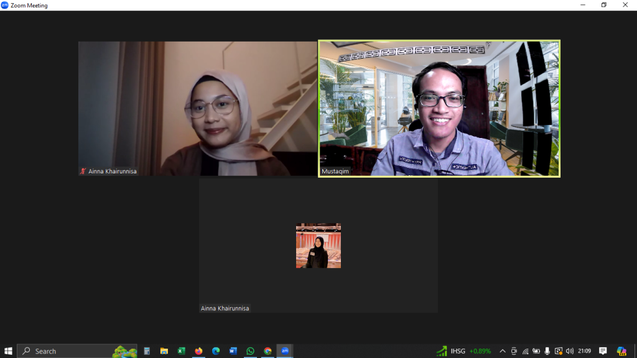Click the clock showing 21:09
Image resolution: width=637 pixels, height=358 pixels.
(x=584, y=351)
